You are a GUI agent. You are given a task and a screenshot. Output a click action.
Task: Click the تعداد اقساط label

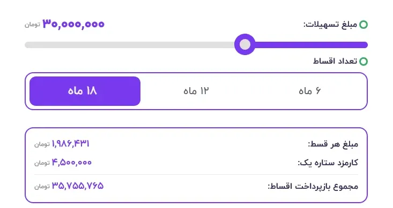click(335, 61)
